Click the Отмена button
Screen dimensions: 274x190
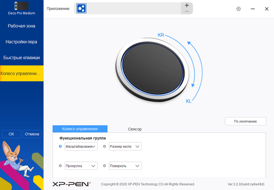[x=32, y=134]
